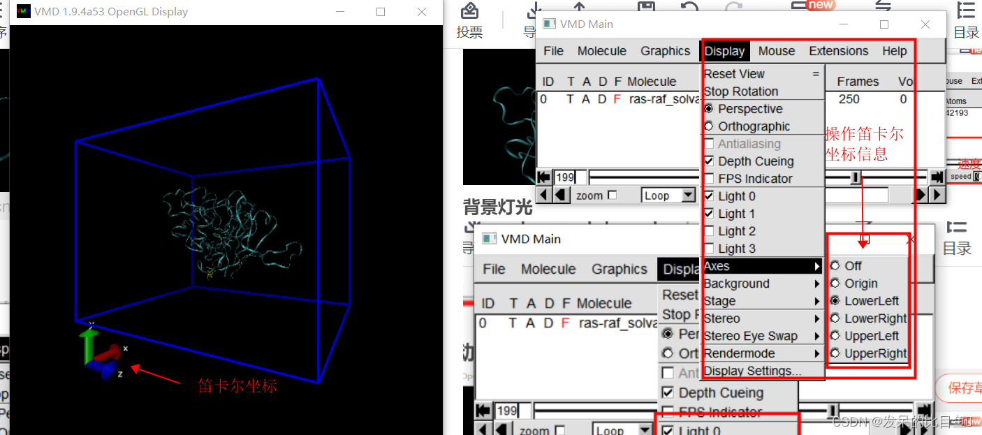The image size is (982, 435).
Task: Expand the Axes submenu entry
Action: coord(763,266)
